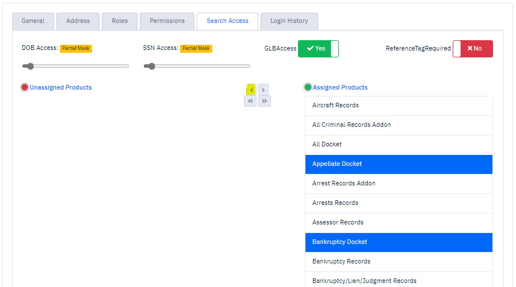Click the red Unassigned Products circle icon

[25, 87]
